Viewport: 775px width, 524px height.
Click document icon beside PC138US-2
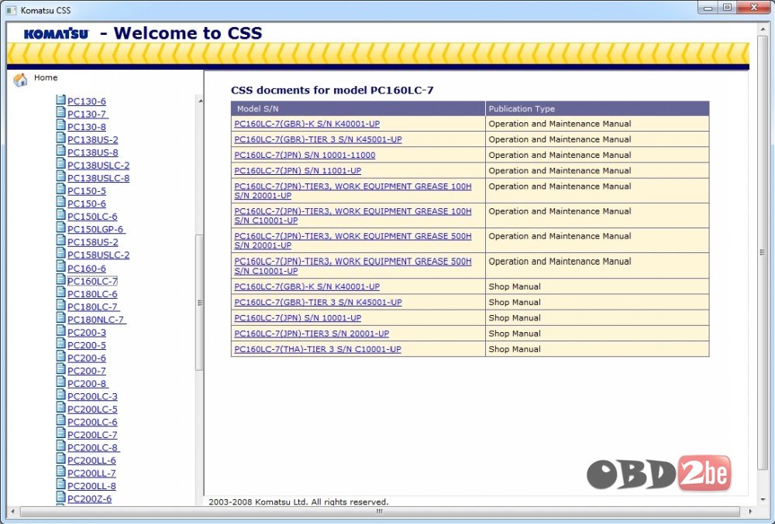click(x=60, y=138)
